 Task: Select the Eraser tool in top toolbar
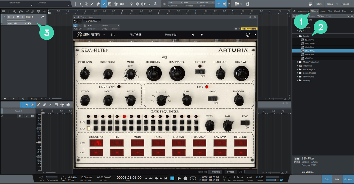(x=98, y=4)
